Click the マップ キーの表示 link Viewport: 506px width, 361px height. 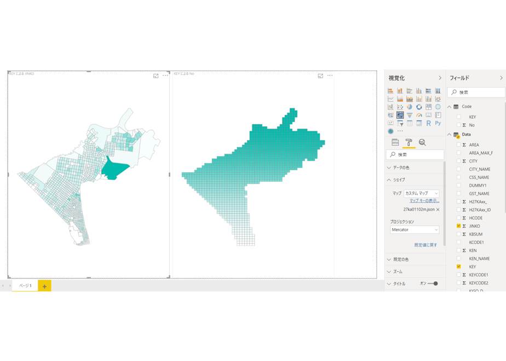pos(424,201)
